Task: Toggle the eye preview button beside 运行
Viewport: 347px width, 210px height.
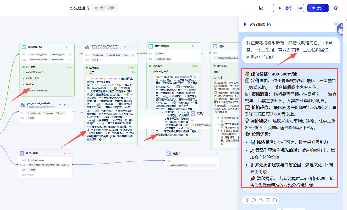Action: [x=300, y=8]
